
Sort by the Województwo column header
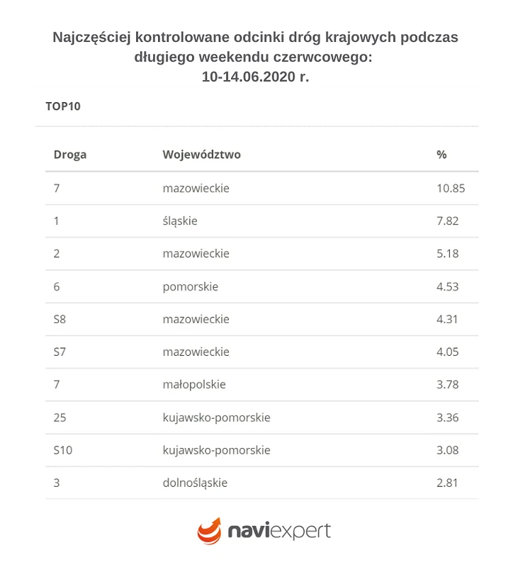click(201, 155)
